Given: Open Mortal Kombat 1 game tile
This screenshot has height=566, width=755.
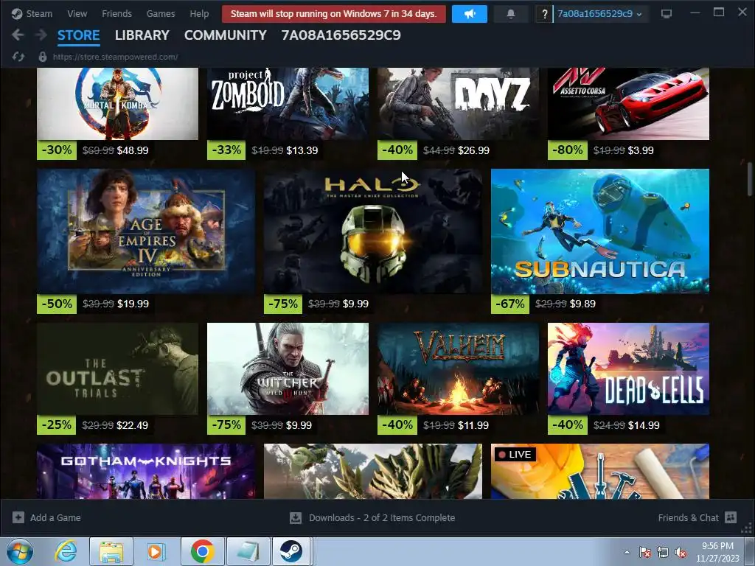Looking at the screenshot, I should [117, 103].
